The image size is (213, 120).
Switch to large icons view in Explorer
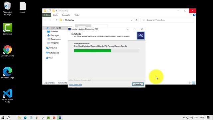point(194,83)
